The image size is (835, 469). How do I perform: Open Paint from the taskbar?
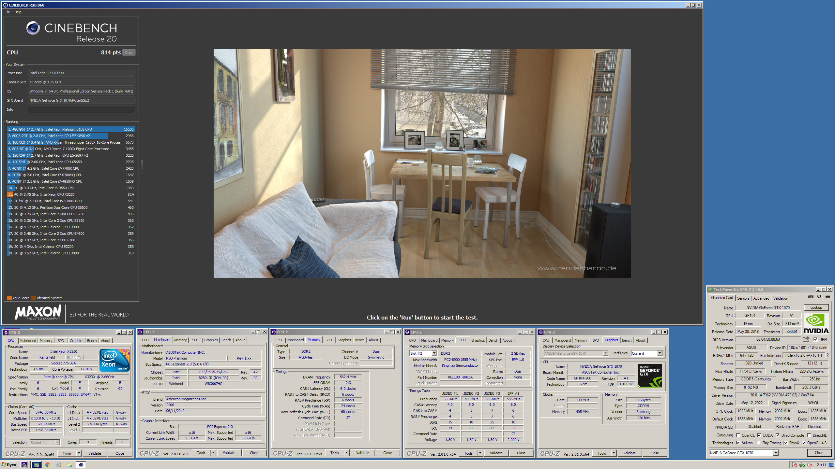coord(59,465)
